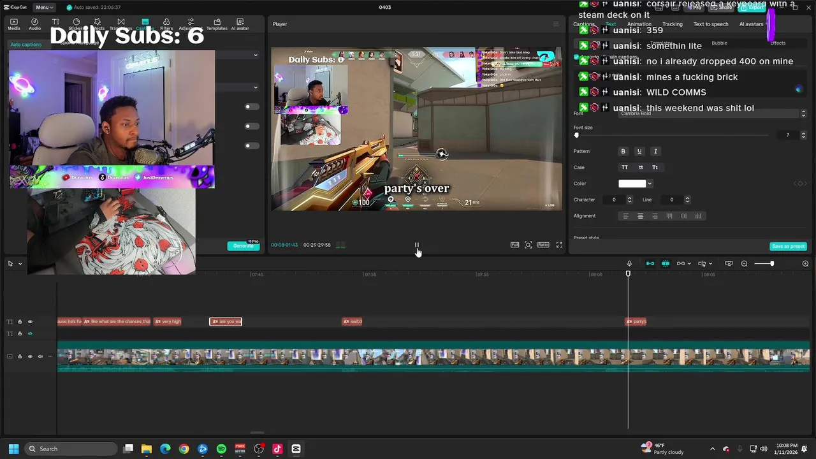Screen dimensions: 816x459
Task: Adjust the Font size stepper arrows
Action: (803, 135)
